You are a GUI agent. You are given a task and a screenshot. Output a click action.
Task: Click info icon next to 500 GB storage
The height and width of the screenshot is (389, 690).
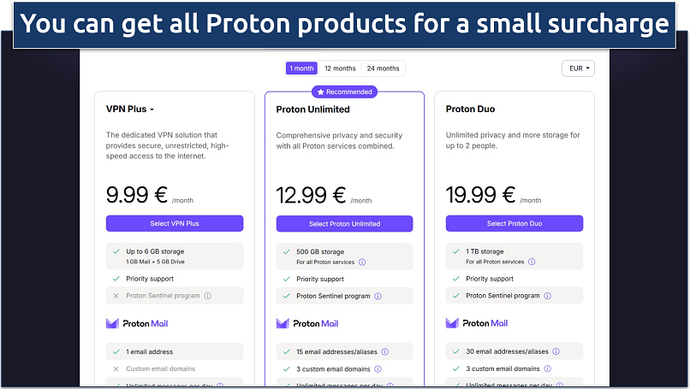[362, 262]
